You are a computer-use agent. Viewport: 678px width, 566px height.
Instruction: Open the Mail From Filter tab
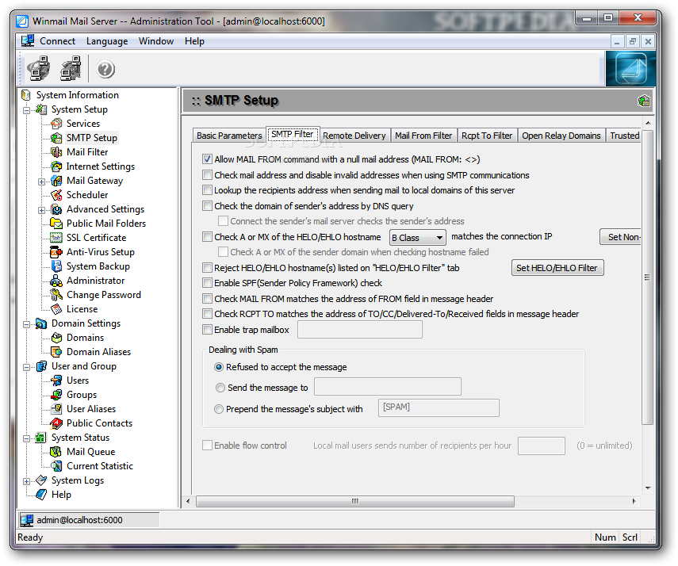(x=423, y=136)
